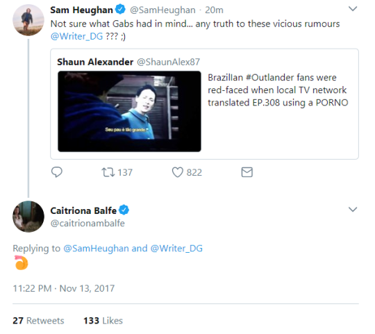375x334 pixels.
Task: Click the reply speech bubble icon
Action: pos(57,172)
